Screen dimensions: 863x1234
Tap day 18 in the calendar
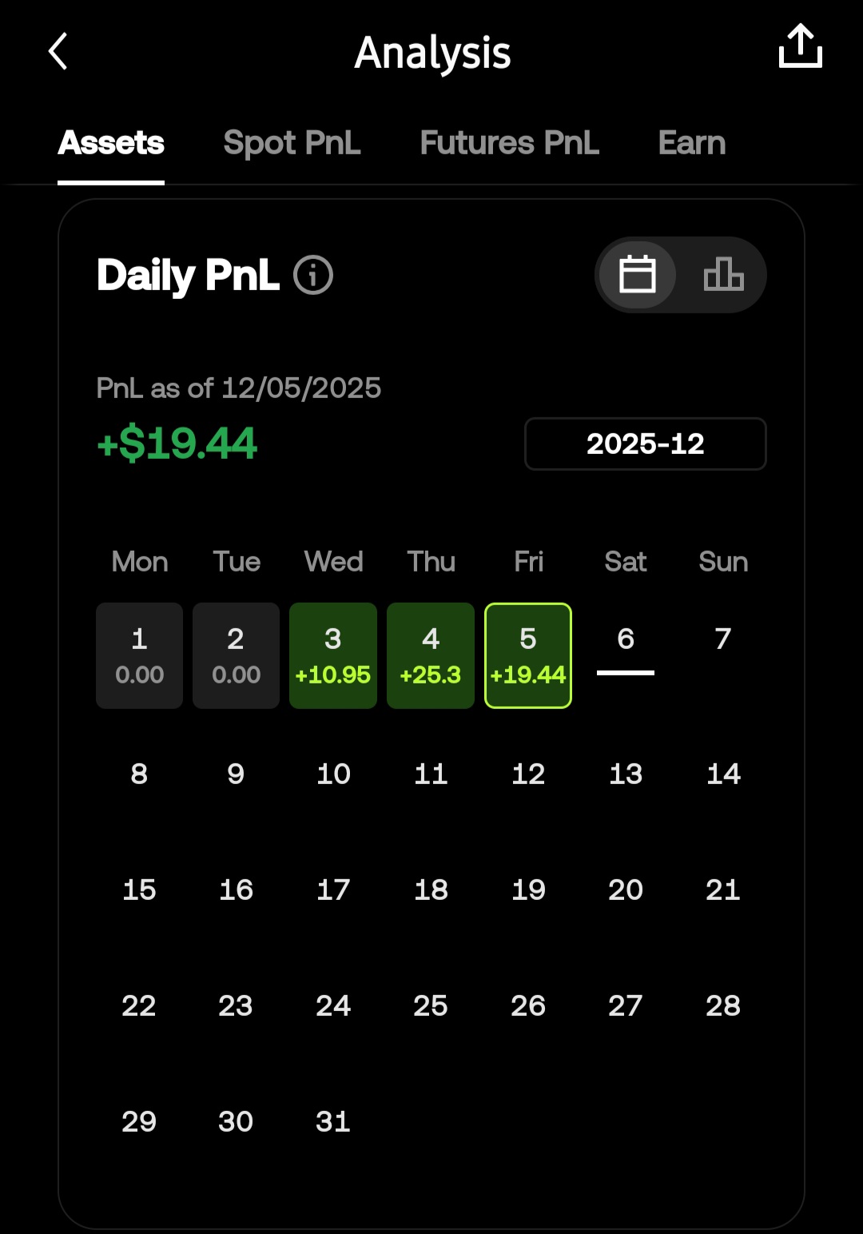(x=431, y=890)
